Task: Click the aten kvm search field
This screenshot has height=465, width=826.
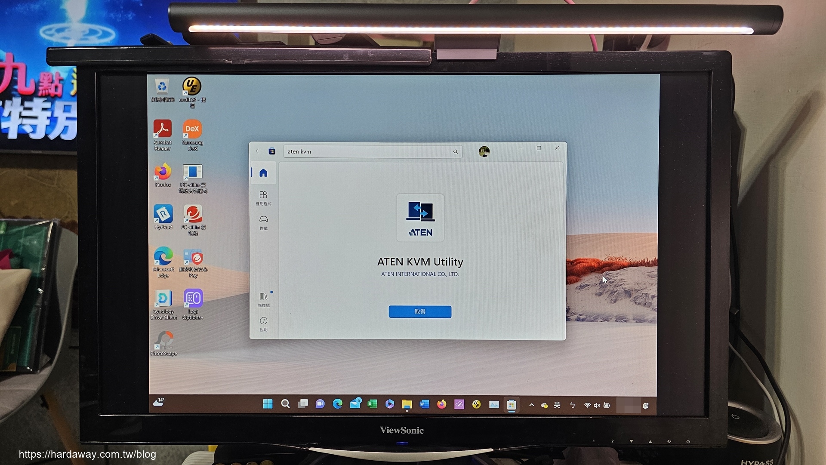Action: [373, 151]
